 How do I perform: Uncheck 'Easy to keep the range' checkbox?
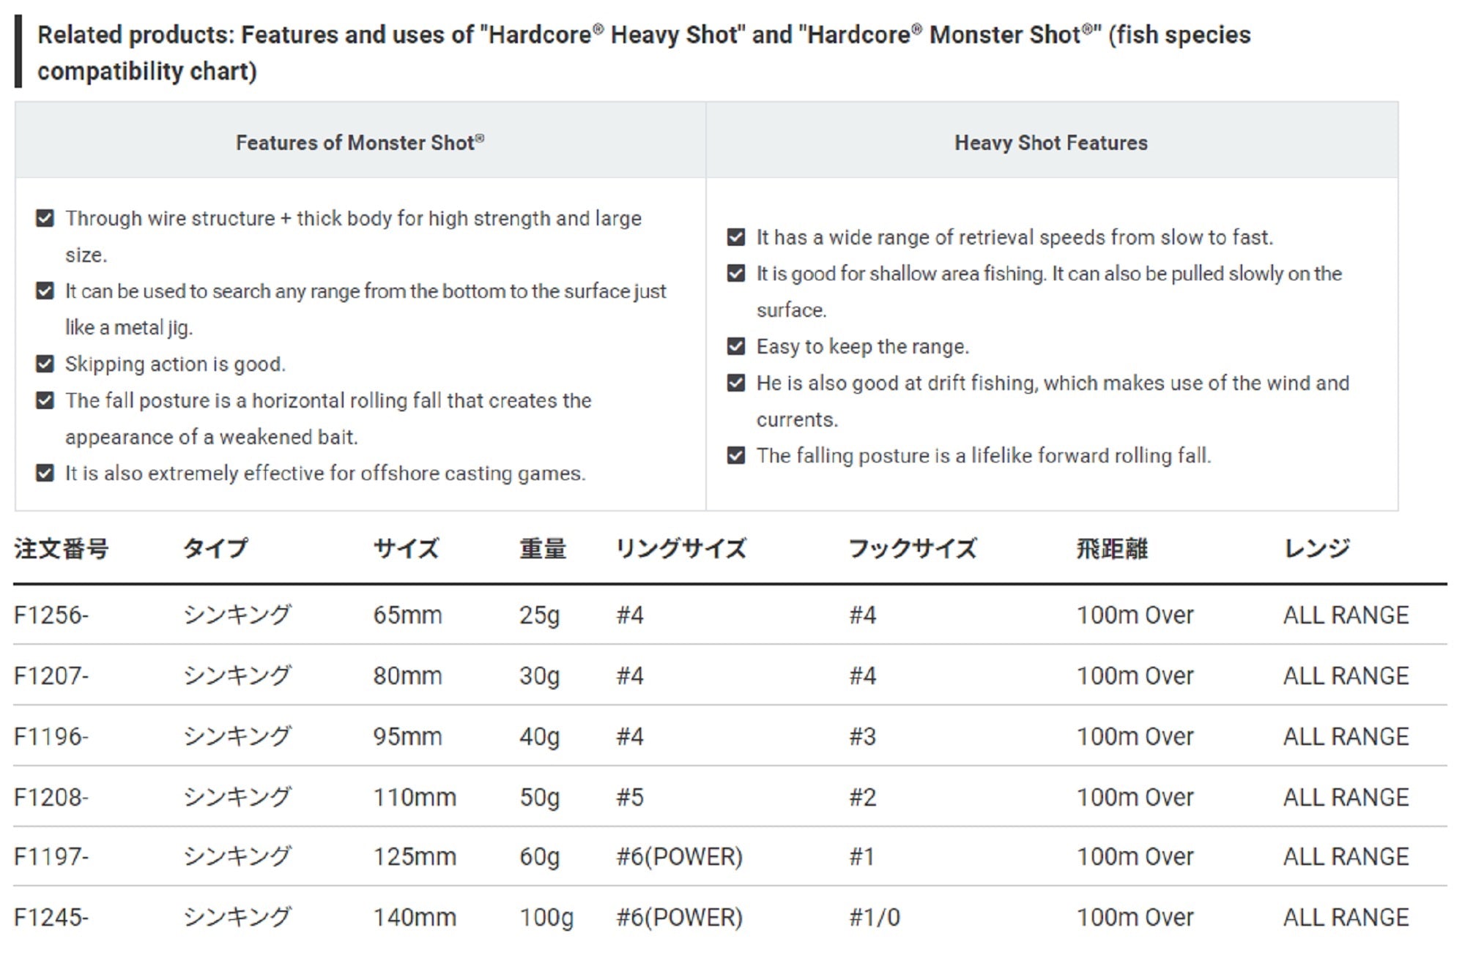[x=736, y=347]
